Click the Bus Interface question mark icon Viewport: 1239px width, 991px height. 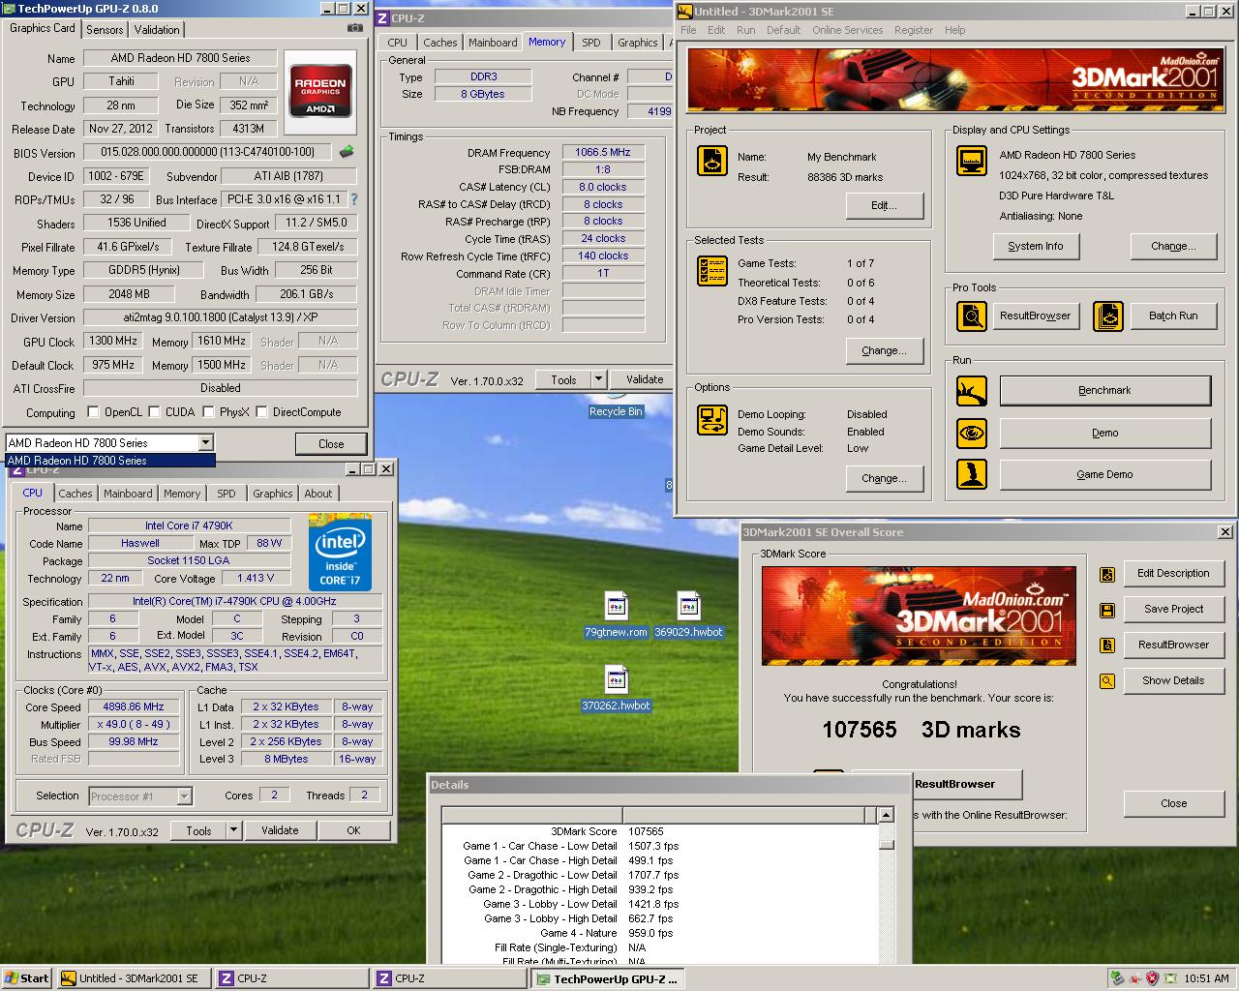(354, 199)
